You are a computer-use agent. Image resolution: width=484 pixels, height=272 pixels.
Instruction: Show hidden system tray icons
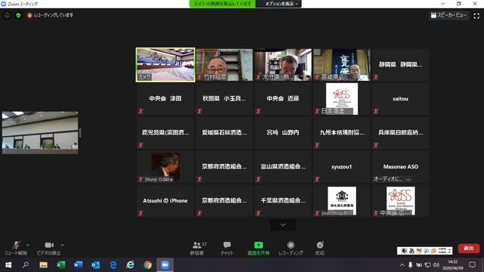click(x=402, y=265)
